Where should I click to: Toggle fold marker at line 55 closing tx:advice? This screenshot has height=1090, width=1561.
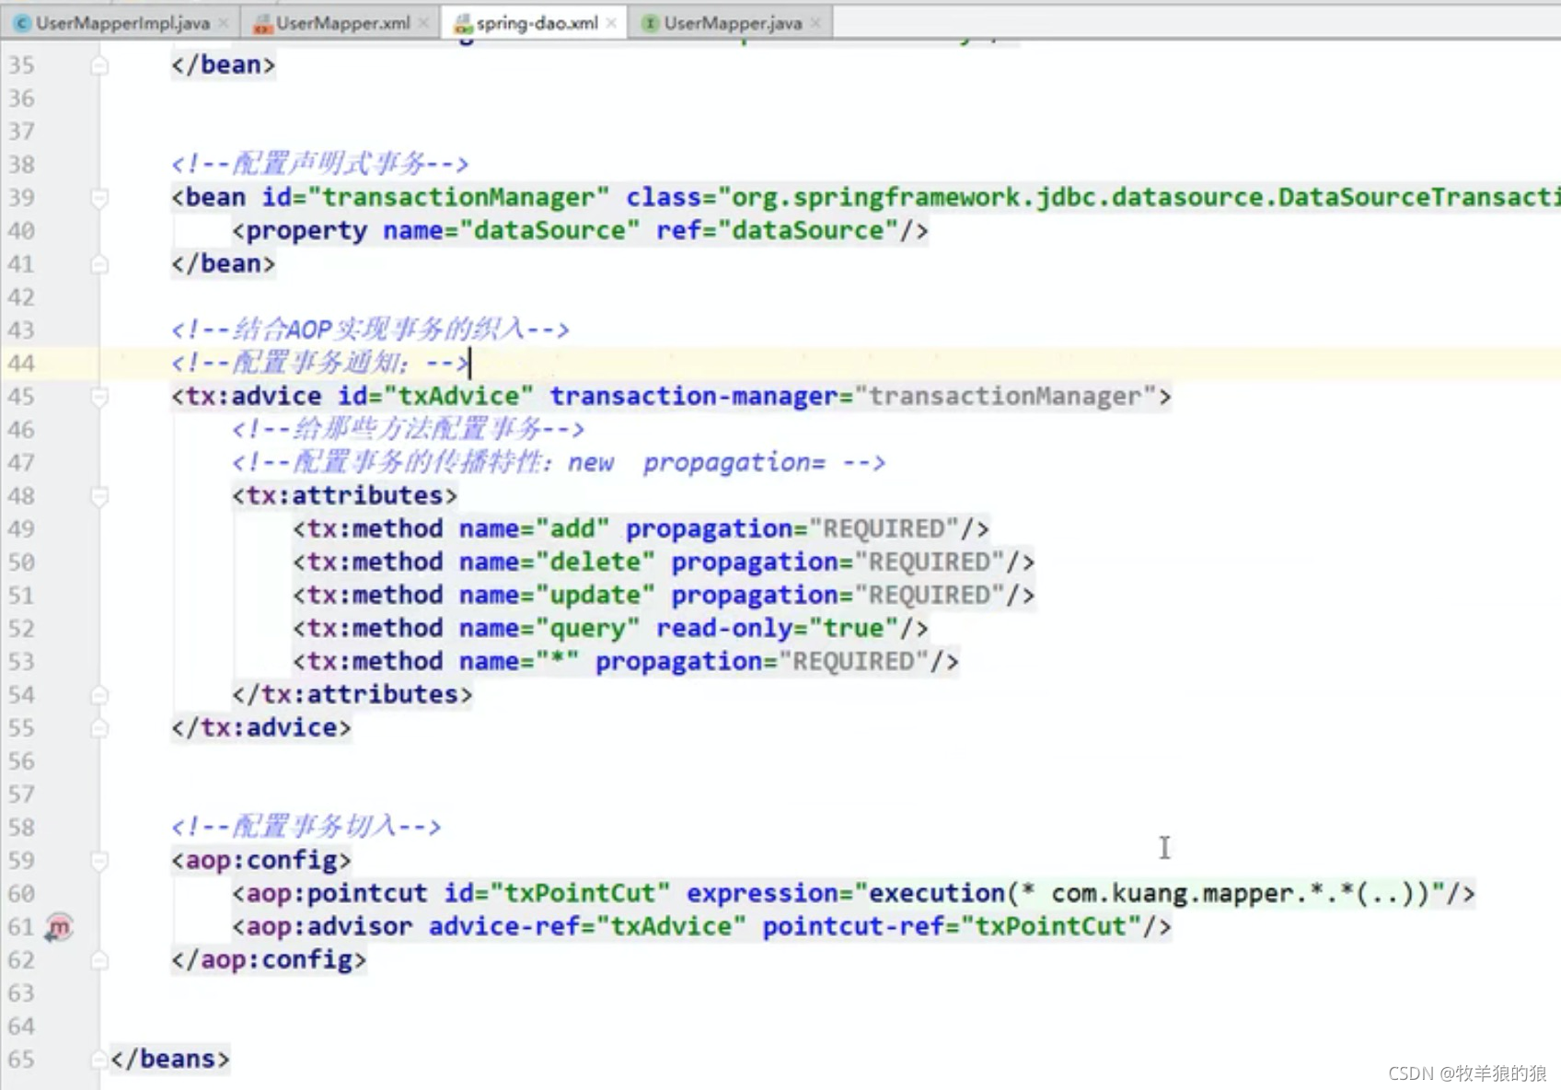pos(99,728)
